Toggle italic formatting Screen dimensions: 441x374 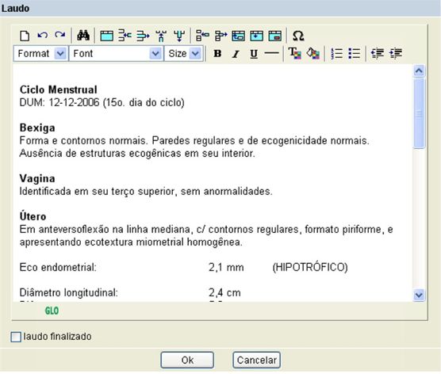236,54
